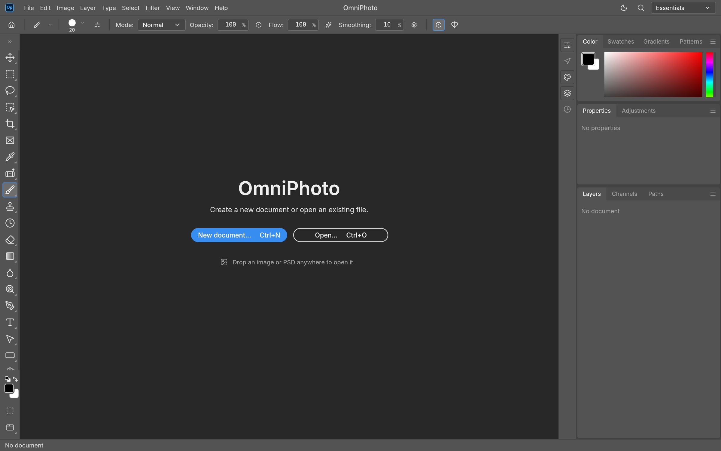Open the History panel clock icon

(567, 109)
